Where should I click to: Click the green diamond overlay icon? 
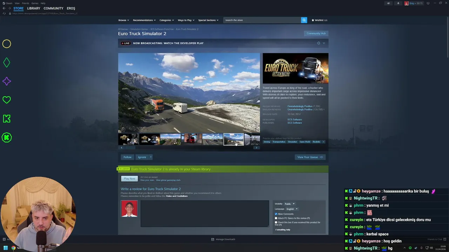coord(7,63)
